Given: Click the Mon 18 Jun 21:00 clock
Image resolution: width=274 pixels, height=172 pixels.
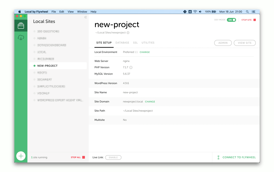Looking at the screenshot, I should (231, 12).
